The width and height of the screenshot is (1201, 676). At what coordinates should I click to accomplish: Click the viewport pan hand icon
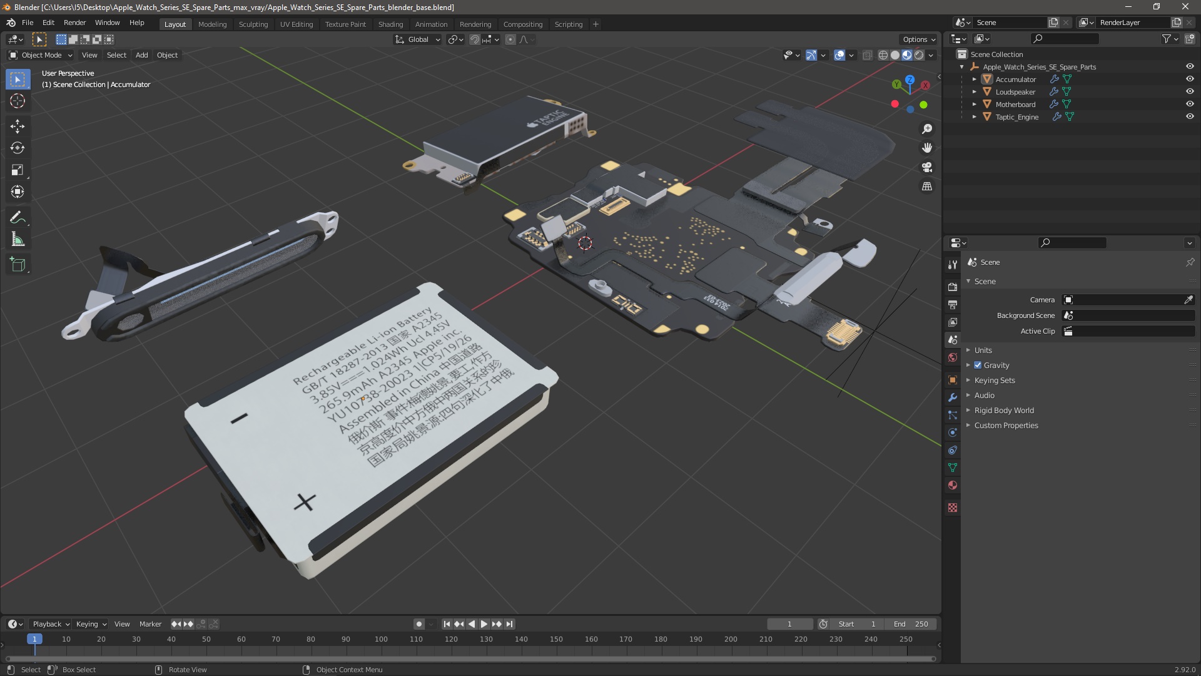pyautogui.click(x=927, y=148)
